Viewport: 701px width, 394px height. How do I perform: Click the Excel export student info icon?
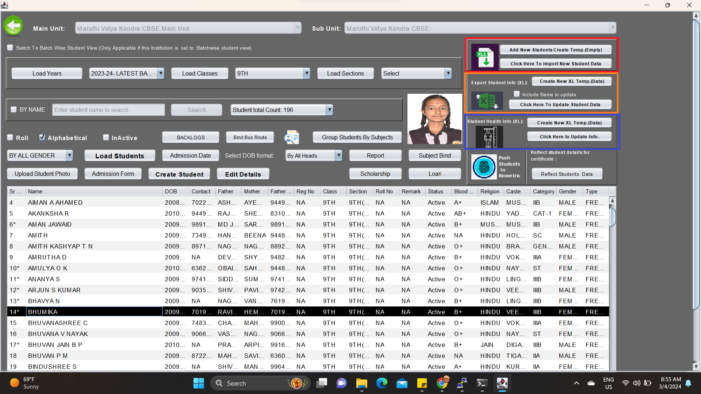coord(487,101)
